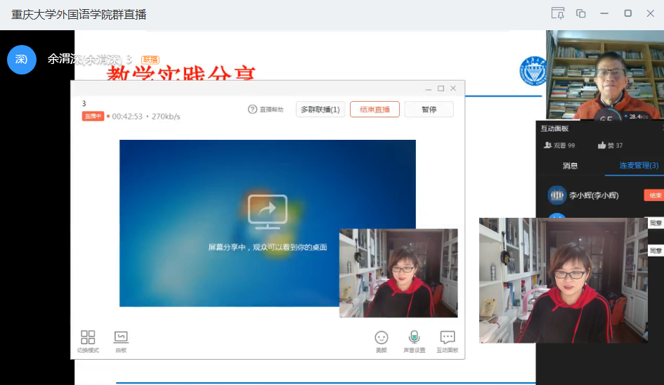Switch to the 消息 tab
The image size is (664, 385).
coord(570,166)
